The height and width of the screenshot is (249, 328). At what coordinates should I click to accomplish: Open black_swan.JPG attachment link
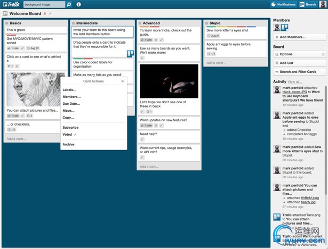[294, 92]
